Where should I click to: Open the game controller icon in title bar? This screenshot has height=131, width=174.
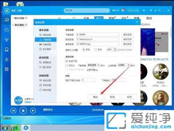coord(114,10)
